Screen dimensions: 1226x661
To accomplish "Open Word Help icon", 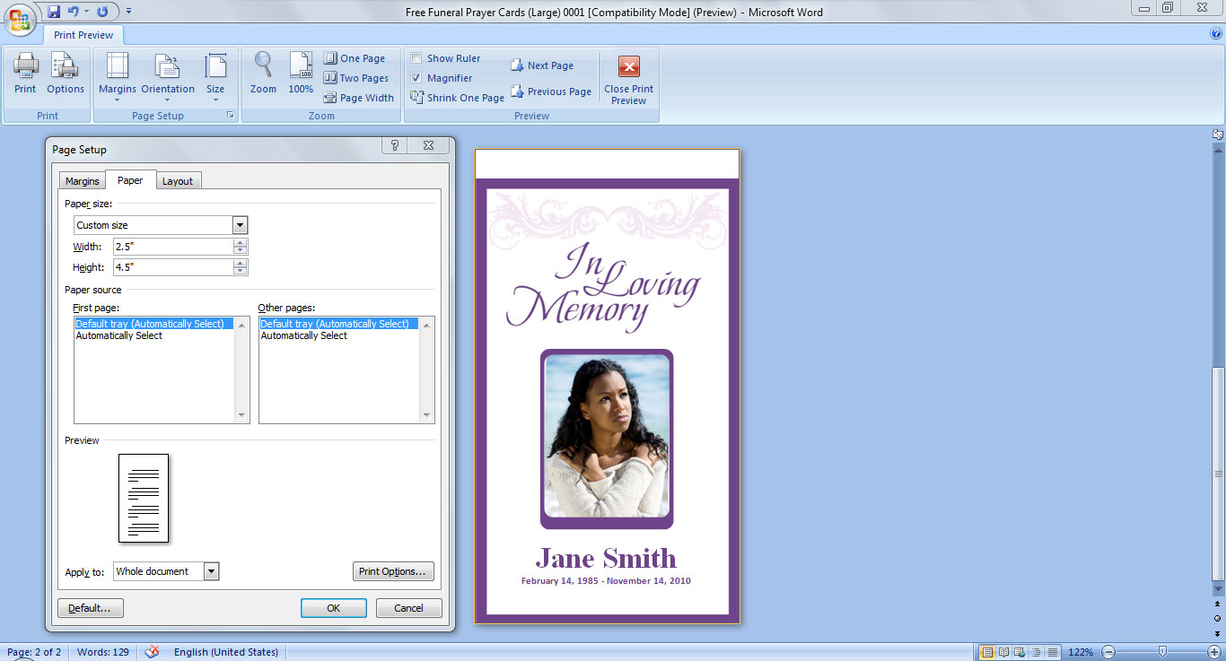I will point(1216,34).
